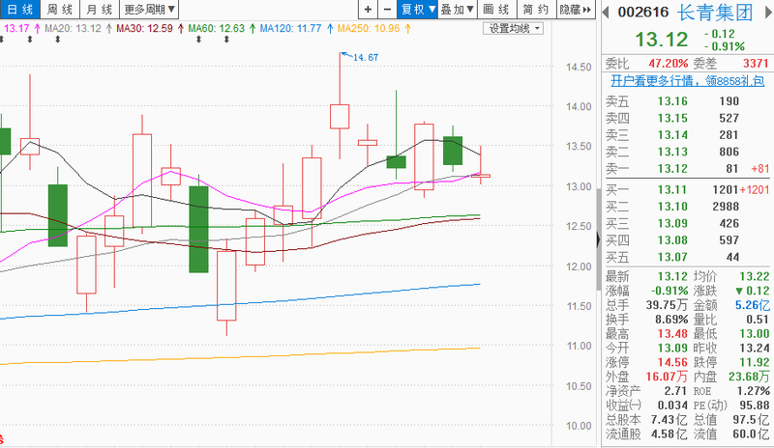Open the 开户看更多行情 promotional link
This screenshot has width=774, height=448.
tap(683, 81)
